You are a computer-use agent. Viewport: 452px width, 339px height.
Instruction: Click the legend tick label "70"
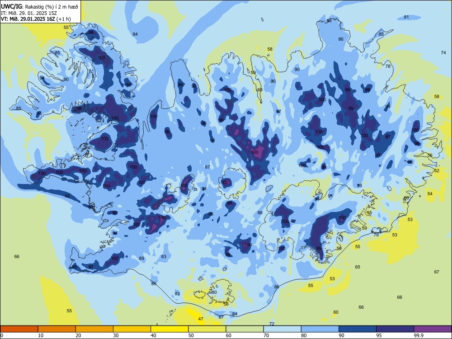(x=266, y=335)
